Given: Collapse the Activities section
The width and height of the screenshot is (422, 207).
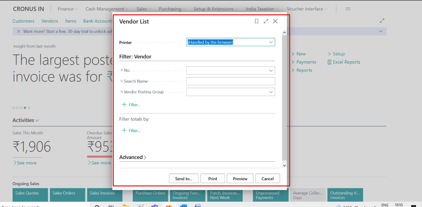Looking at the screenshot, I should [x=37, y=120].
